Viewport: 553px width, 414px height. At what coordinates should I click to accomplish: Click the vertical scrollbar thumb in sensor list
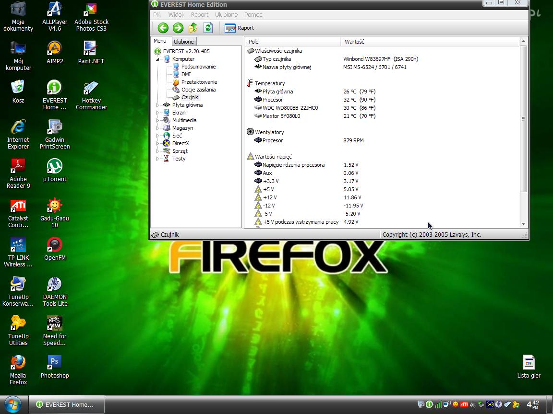[523, 119]
